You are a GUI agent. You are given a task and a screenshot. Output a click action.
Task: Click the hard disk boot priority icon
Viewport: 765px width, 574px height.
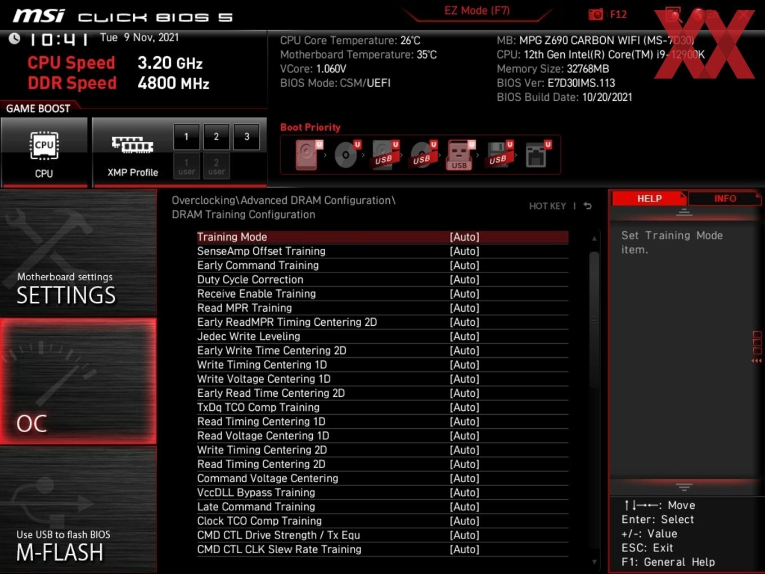point(308,155)
